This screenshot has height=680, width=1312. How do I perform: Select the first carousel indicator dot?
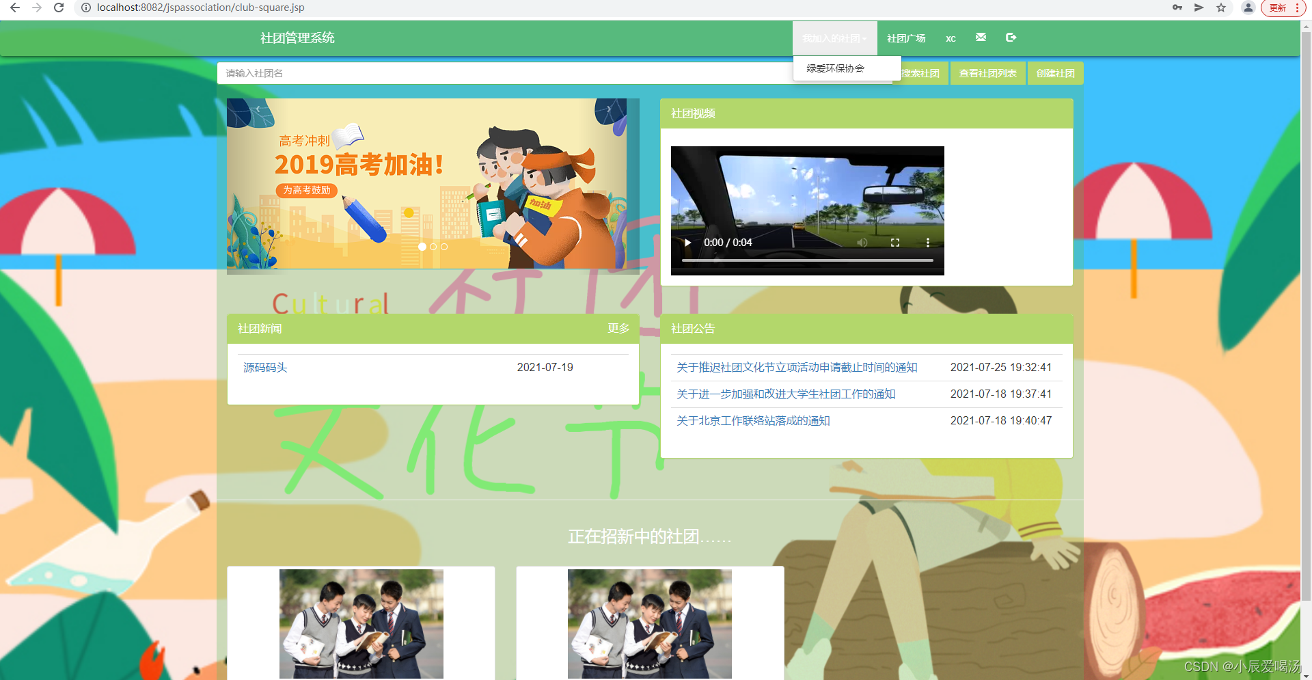(422, 247)
